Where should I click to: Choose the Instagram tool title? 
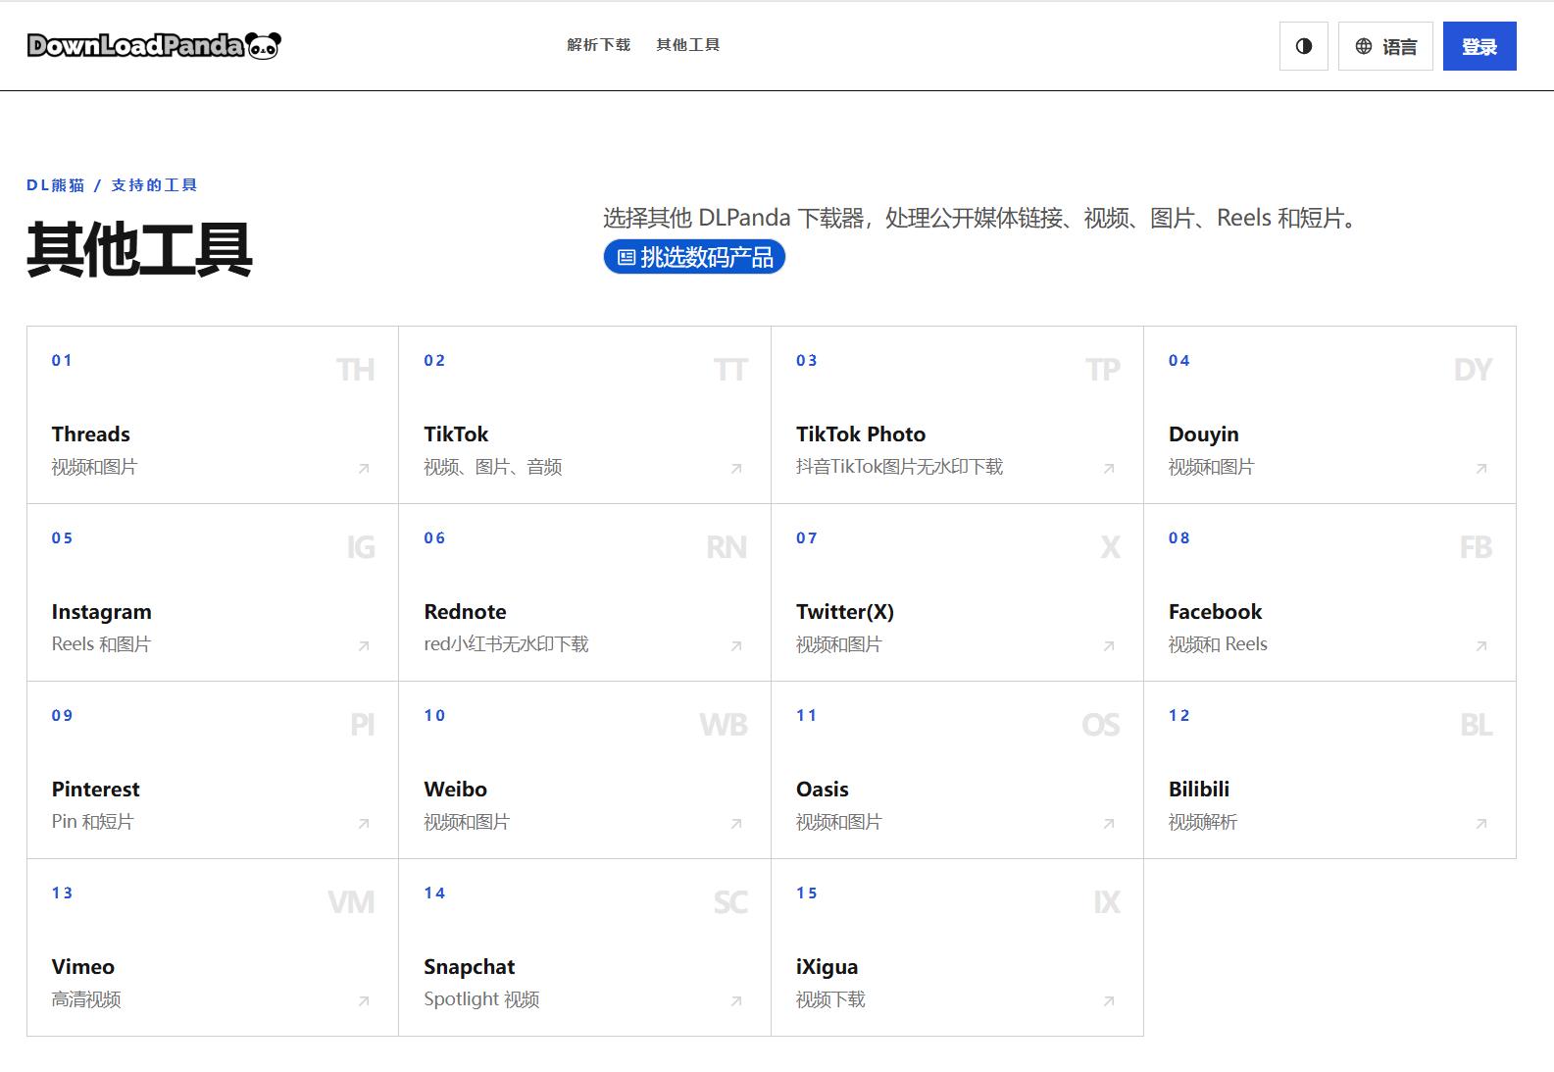pyautogui.click(x=102, y=612)
